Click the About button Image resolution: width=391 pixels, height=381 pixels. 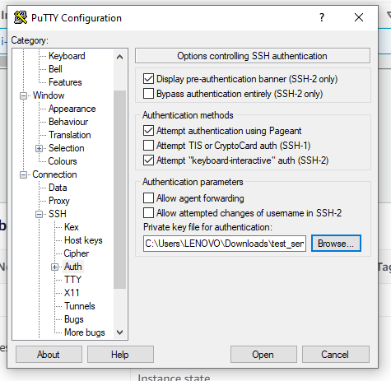click(49, 355)
